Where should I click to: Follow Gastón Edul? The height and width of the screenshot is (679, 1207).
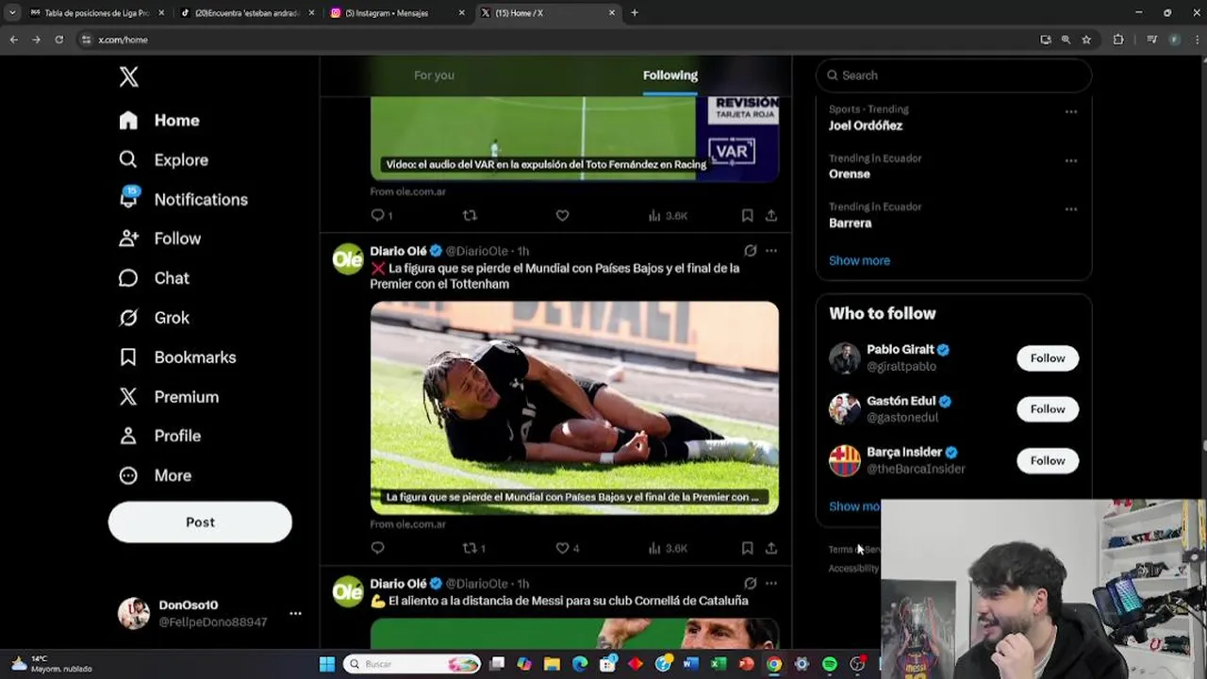point(1048,409)
